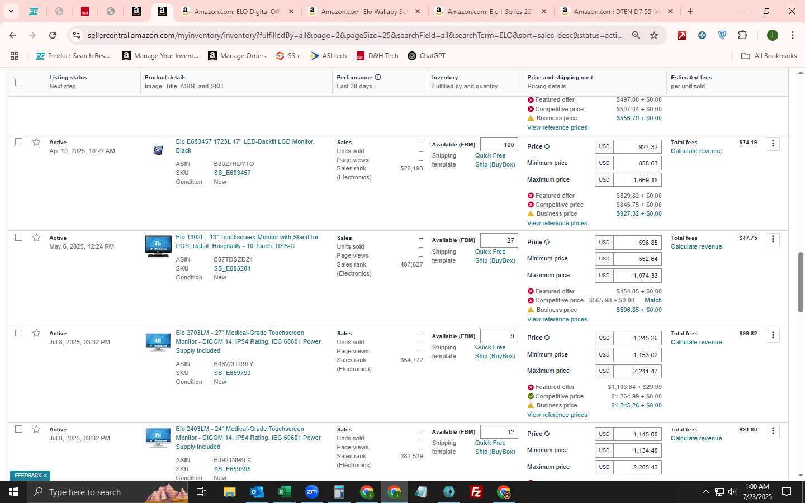Open Adobe Acrobat extension icon
805x503 pixels.
pos(682,35)
